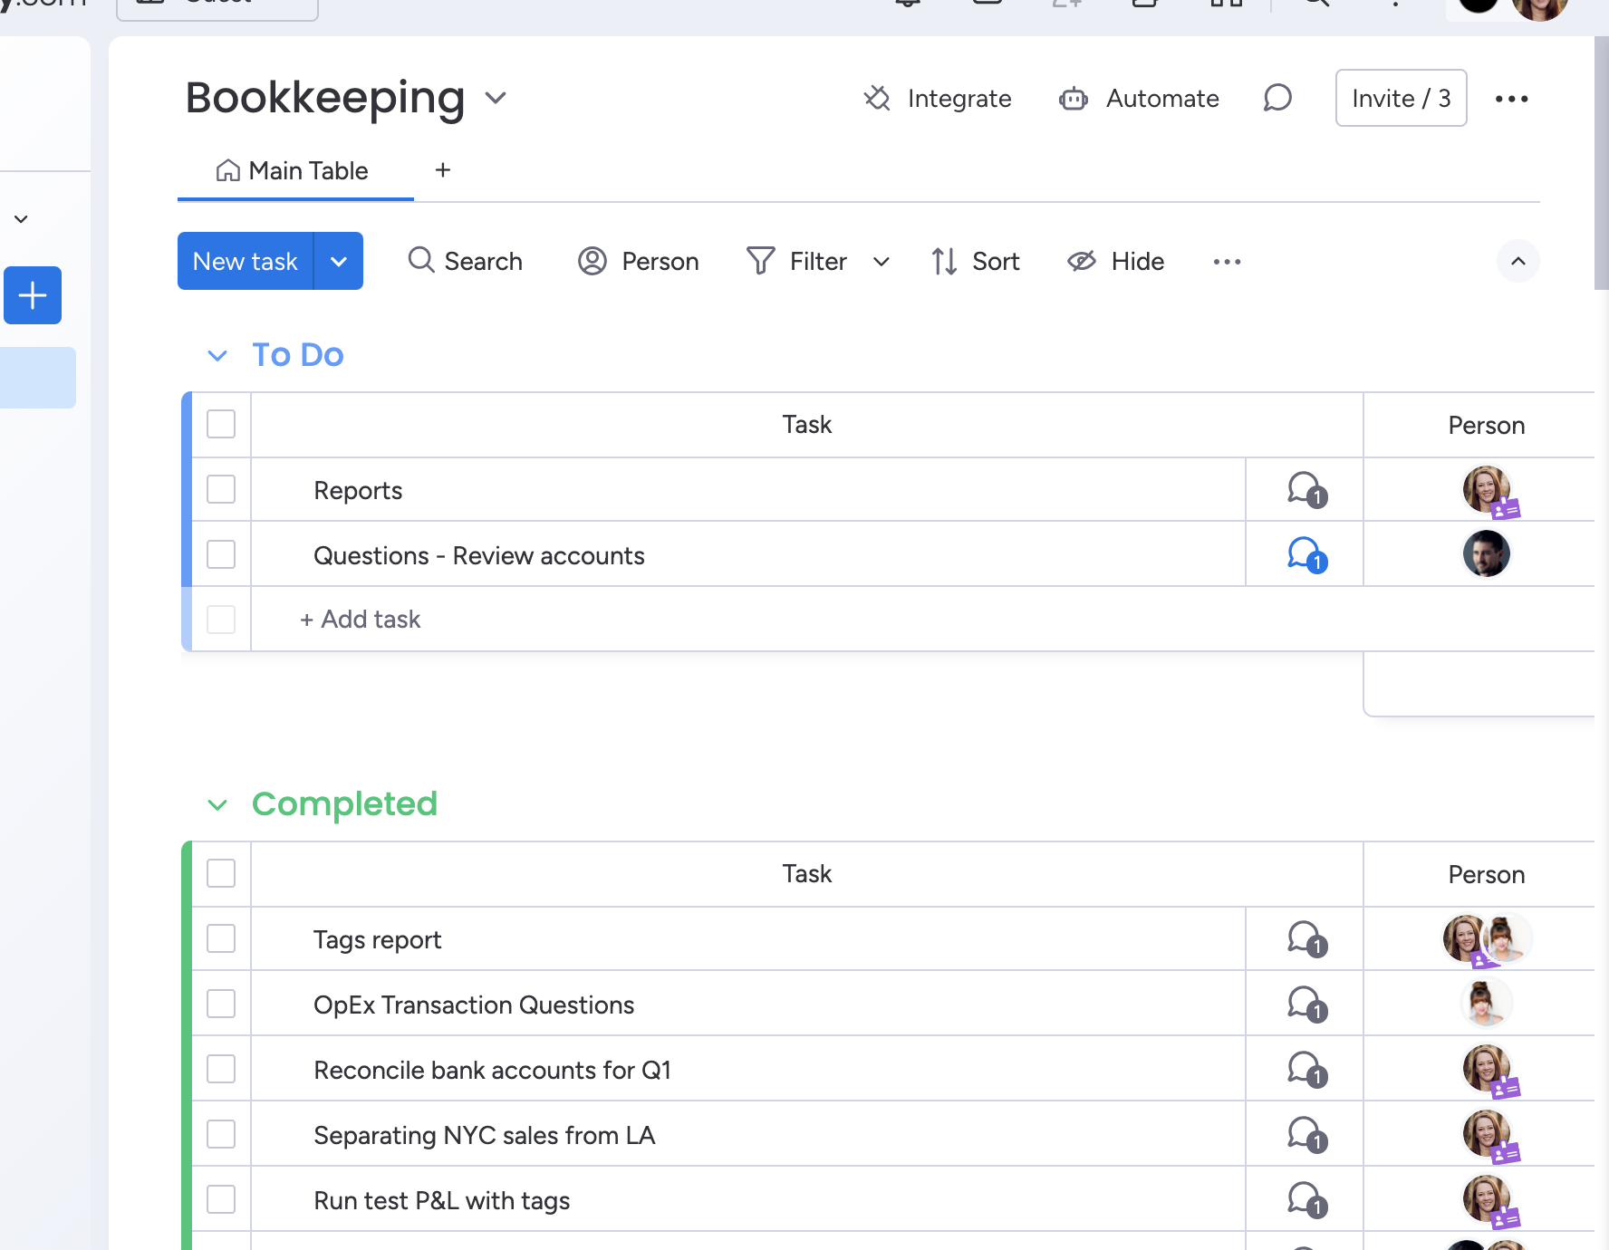This screenshot has height=1250, width=1609.
Task: Open updates for Questions - Review accounts
Action: point(1306,555)
